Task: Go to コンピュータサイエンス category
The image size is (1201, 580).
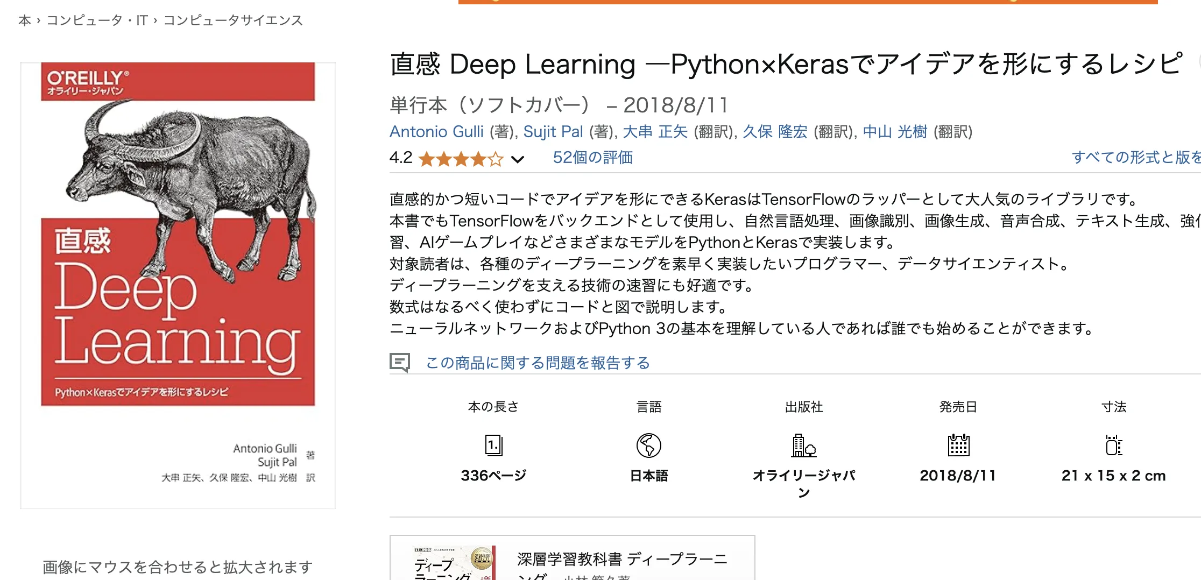Action: pyautogui.click(x=233, y=20)
